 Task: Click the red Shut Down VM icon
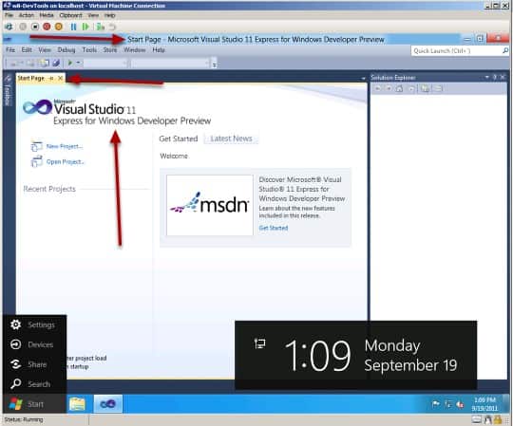47,27
